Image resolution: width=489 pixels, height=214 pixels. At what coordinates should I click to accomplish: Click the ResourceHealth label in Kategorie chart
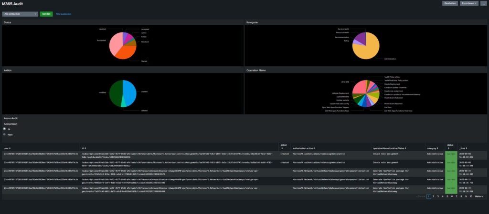point(342,32)
